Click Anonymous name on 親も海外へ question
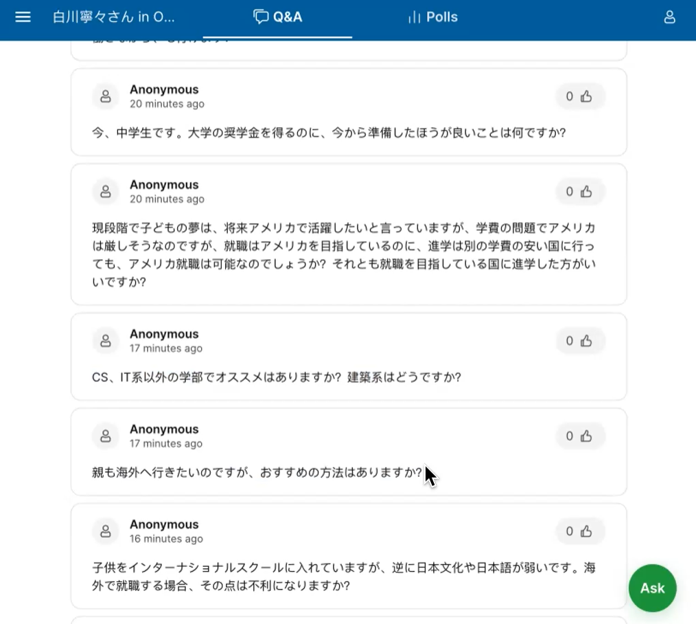 (164, 429)
